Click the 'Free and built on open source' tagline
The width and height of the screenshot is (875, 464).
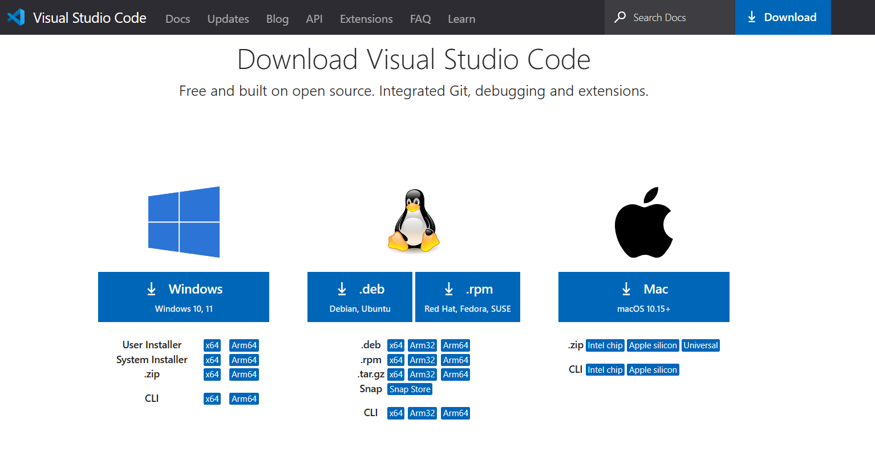point(414,91)
